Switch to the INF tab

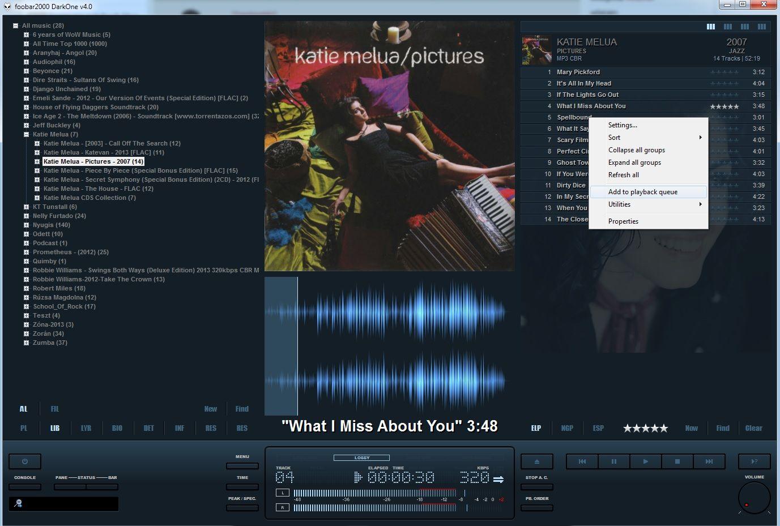coord(180,428)
